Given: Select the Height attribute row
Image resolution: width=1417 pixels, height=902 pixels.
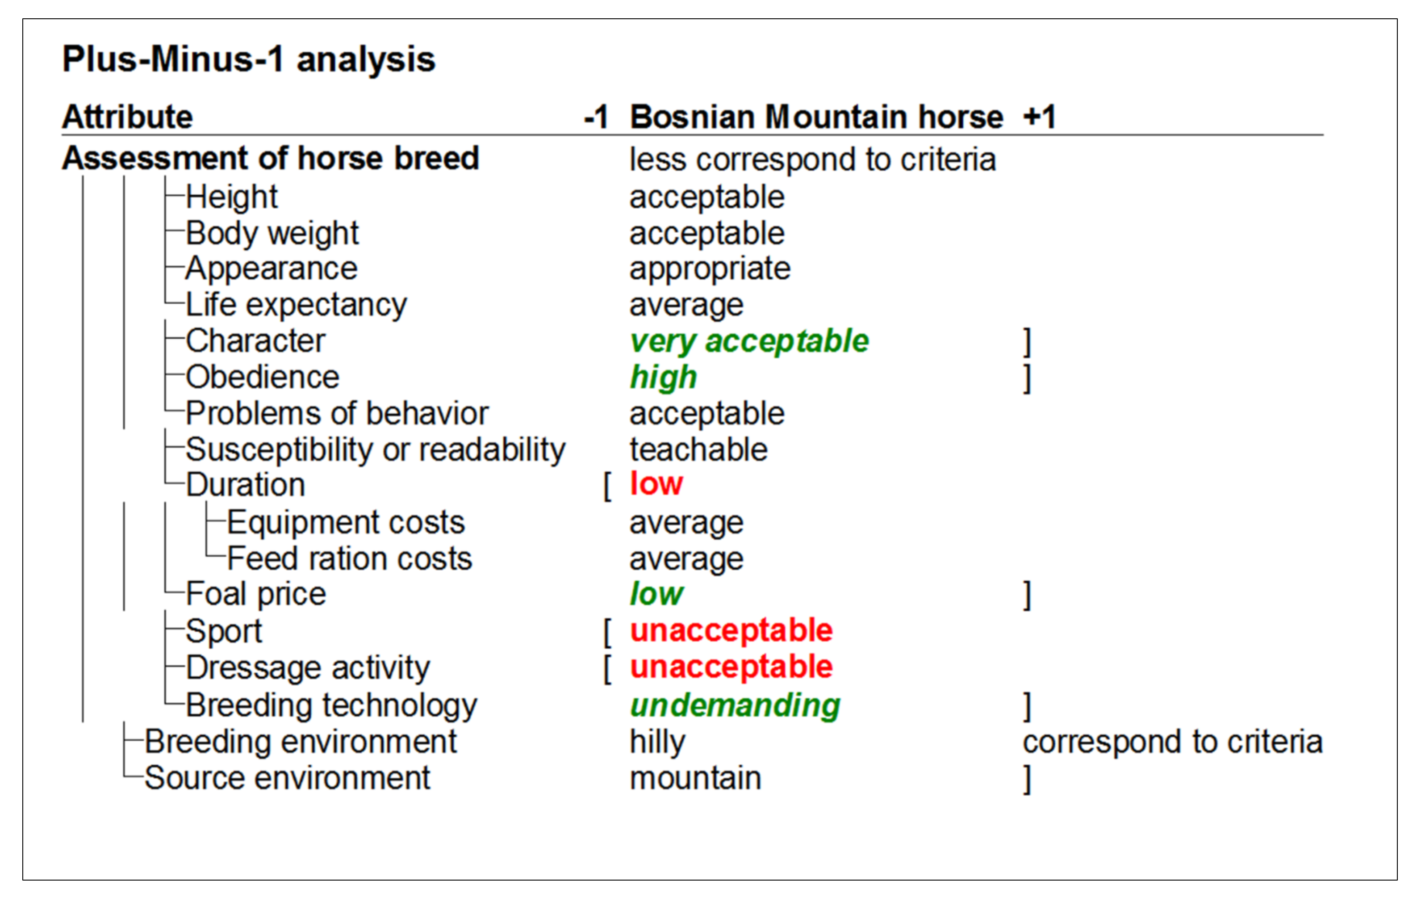Looking at the screenshot, I should [x=231, y=197].
